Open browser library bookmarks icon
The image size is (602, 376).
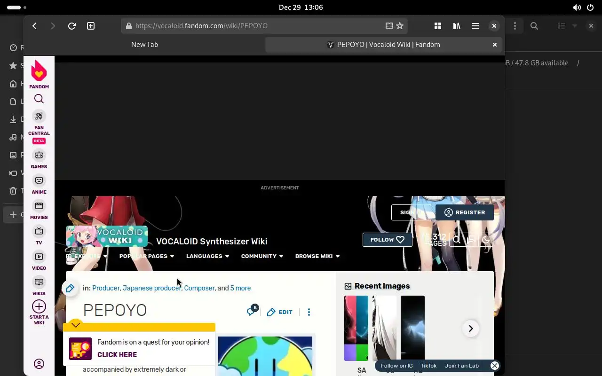457,26
